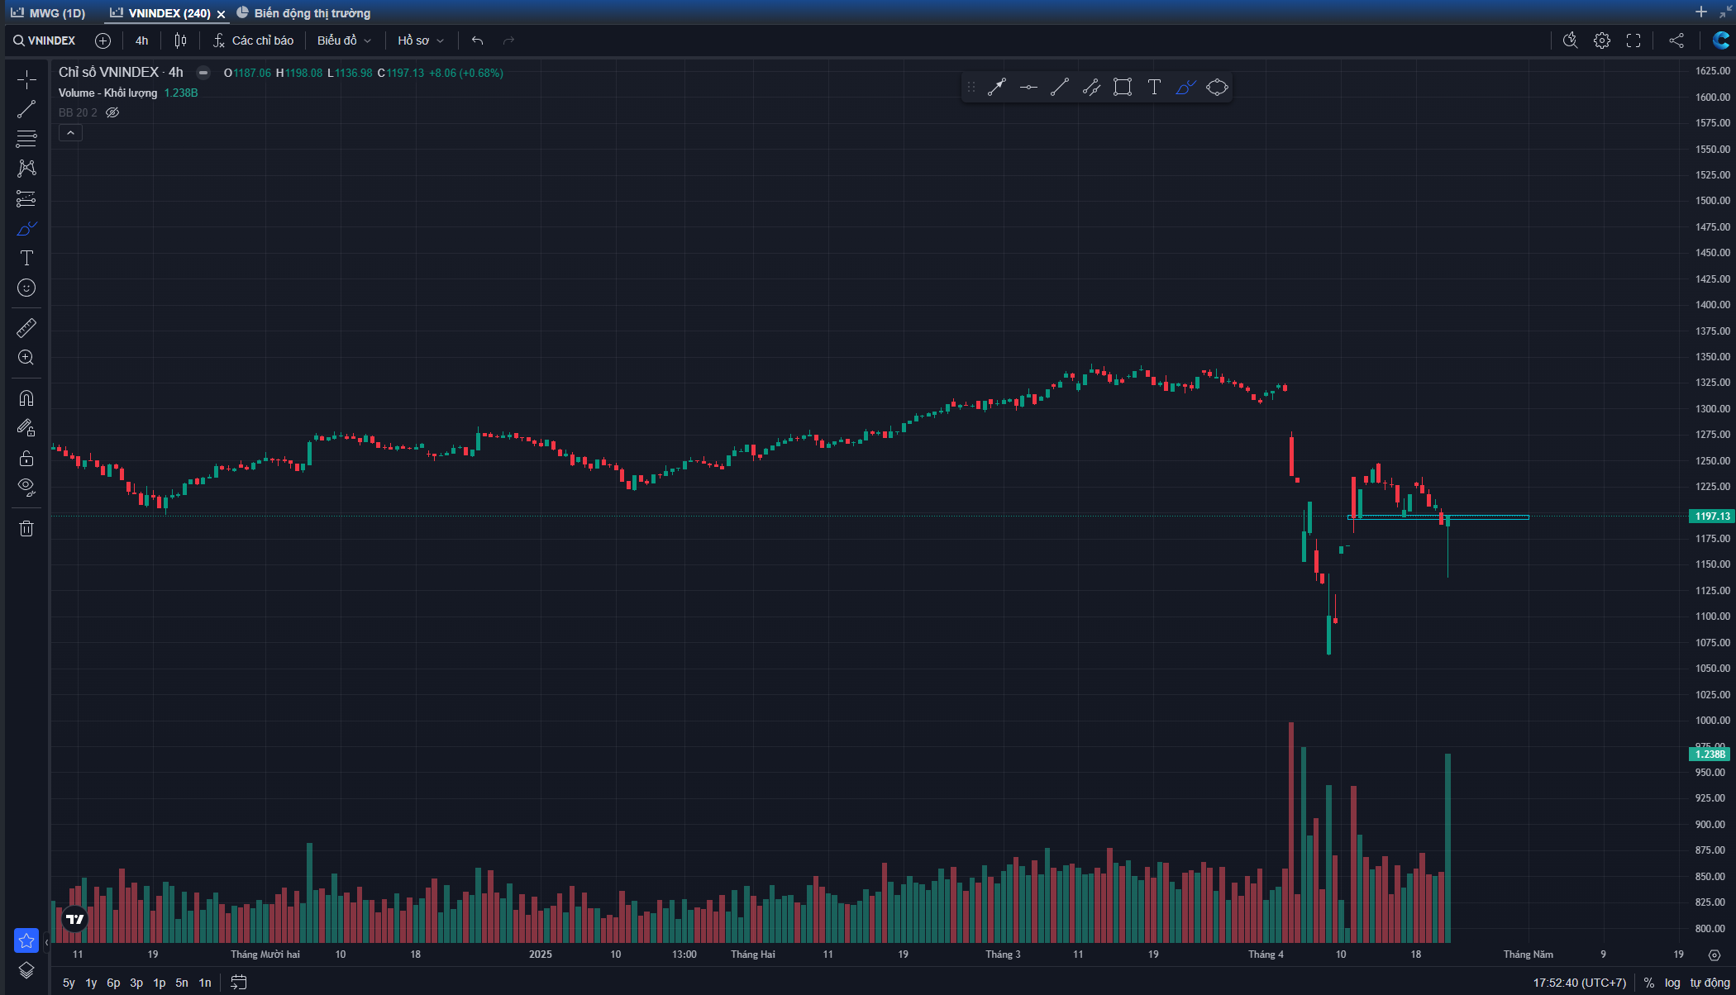The height and width of the screenshot is (995, 1736).
Task: Click the VNINDEX symbol search field
Action: [45, 40]
